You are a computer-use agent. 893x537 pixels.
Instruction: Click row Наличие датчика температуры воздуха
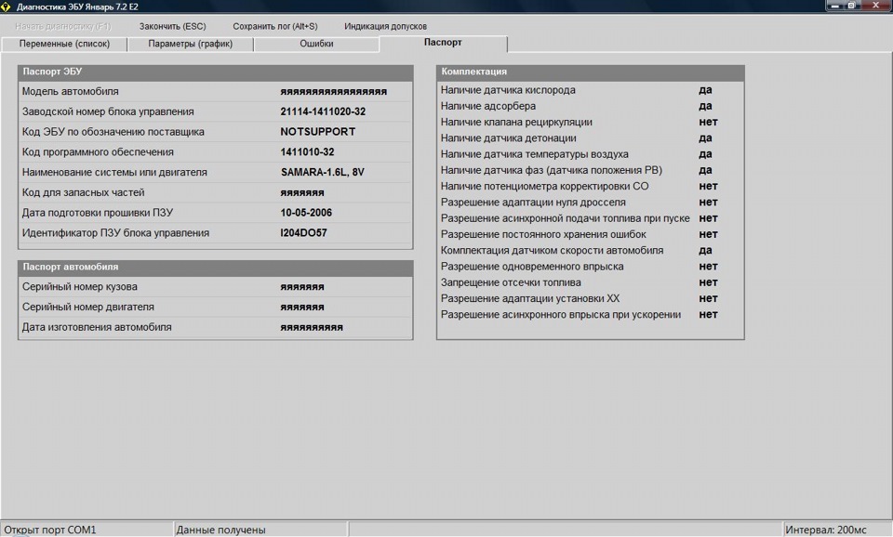point(591,154)
